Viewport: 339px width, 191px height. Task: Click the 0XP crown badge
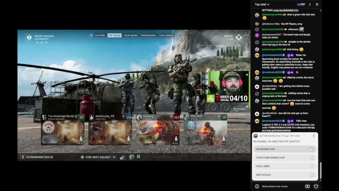pos(301,4)
